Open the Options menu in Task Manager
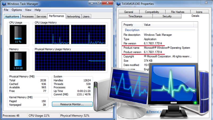The height and width of the screenshot is (120, 213). [x=17, y=10]
